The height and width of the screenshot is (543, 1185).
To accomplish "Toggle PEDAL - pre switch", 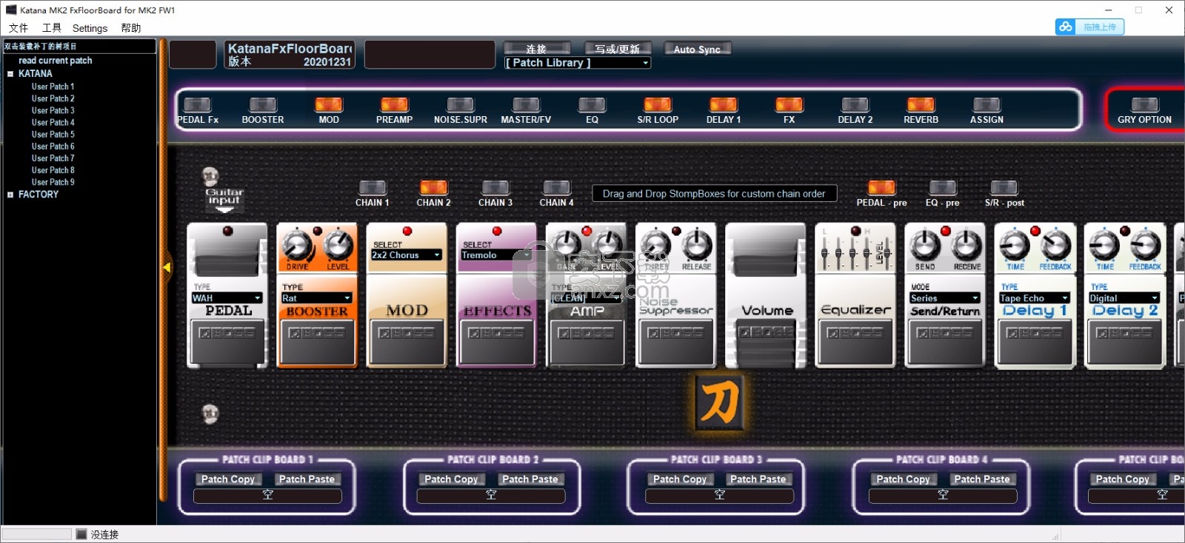I will (881, 188).
